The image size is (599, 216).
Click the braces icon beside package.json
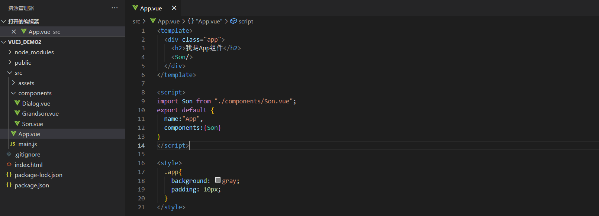click(x=9, y=185)
